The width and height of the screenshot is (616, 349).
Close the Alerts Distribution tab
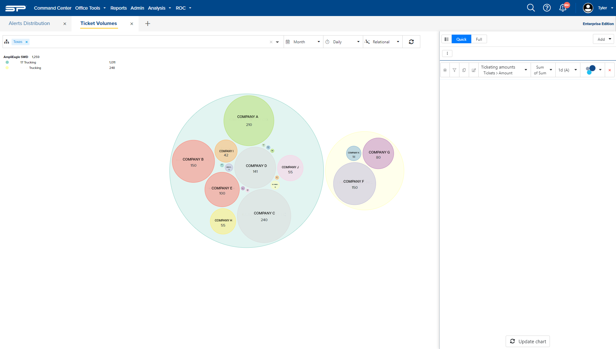tap(65, 24)
